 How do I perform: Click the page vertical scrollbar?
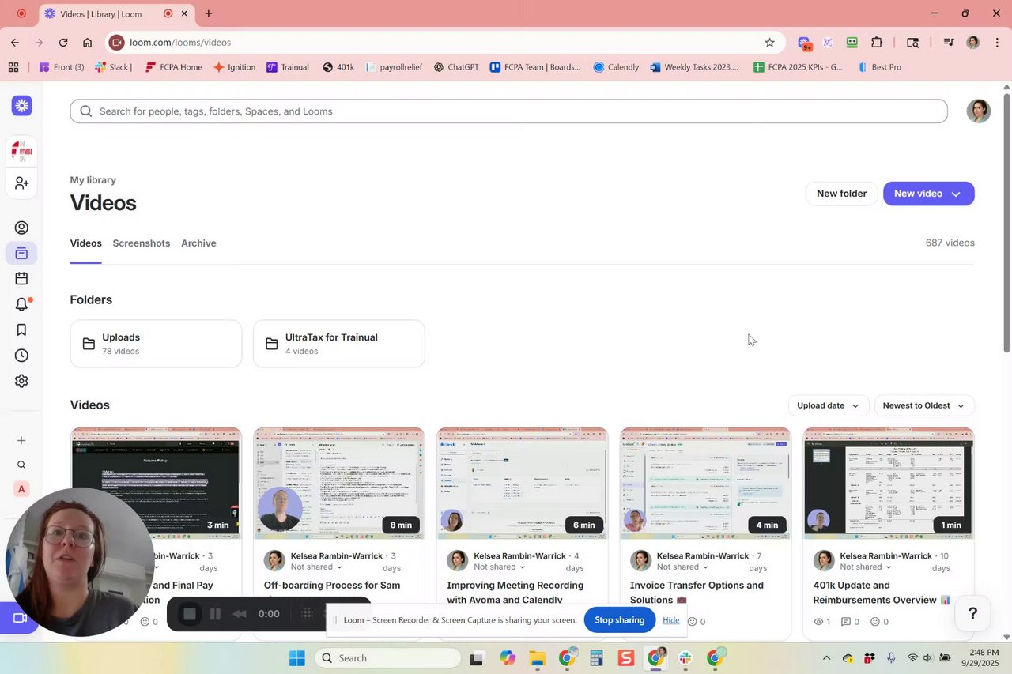pyautogui.click(x=1006, y=223)
